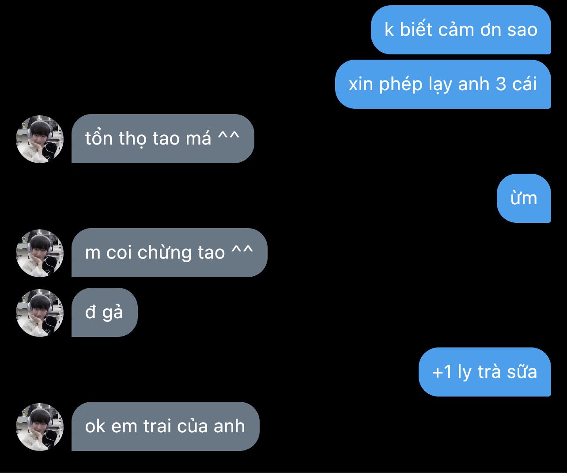Image resolution: width=567 pixels, height=473 pixels.
Task: Click the "^^" emoticon after "chừng tao"
Action: tap(242, 250)
